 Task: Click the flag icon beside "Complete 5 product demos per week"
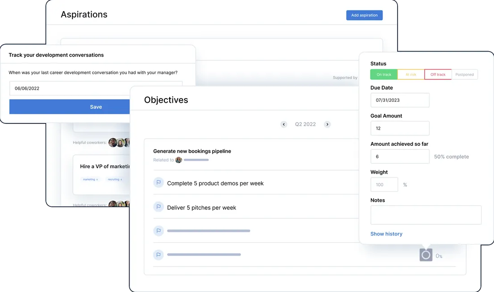[158, 183]
